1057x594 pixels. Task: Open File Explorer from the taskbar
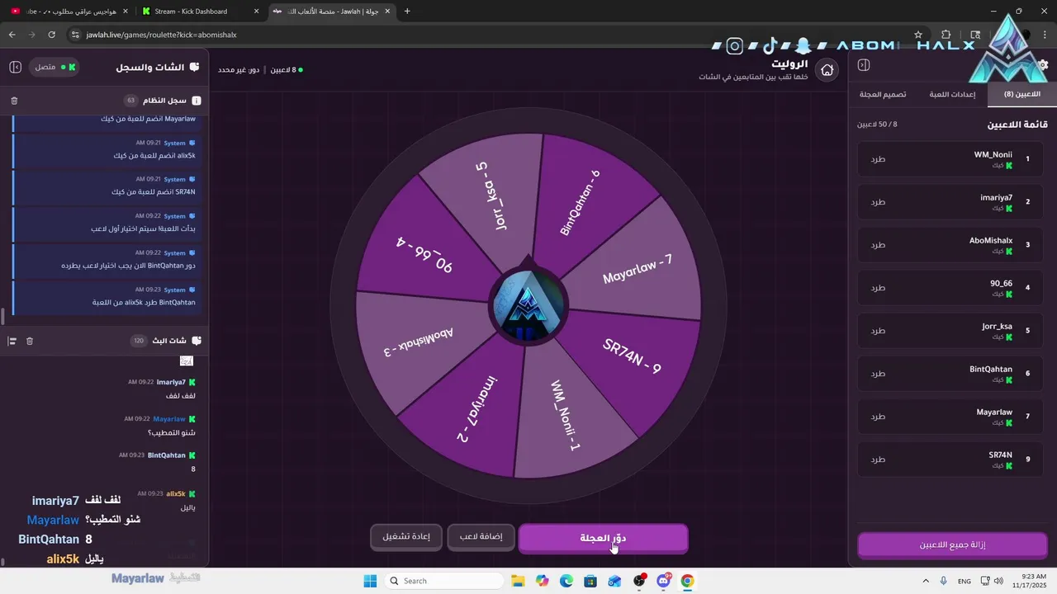[517, 581]
